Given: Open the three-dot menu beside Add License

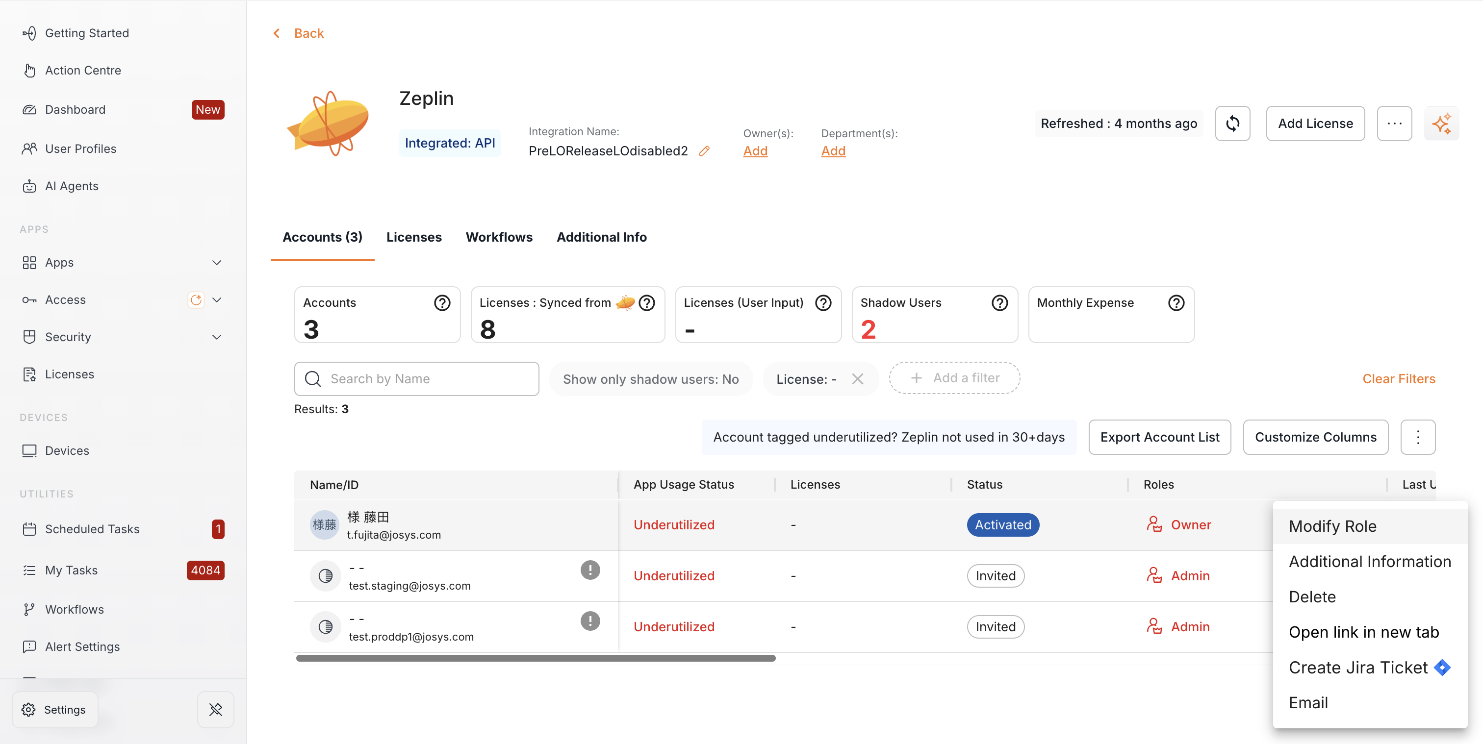Looking at the screenshot, I should (x=1394, y=123).
